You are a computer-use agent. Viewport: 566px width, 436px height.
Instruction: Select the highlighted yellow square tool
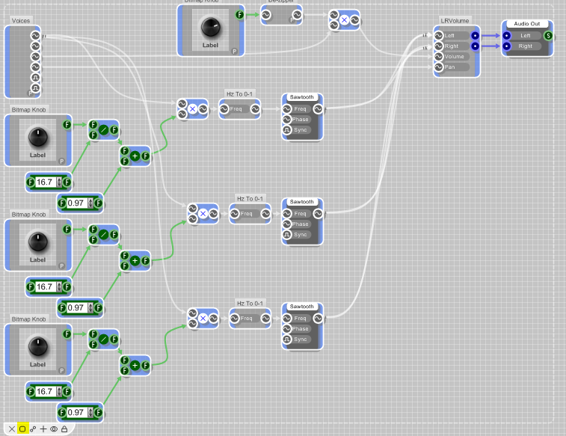(22, 429)
